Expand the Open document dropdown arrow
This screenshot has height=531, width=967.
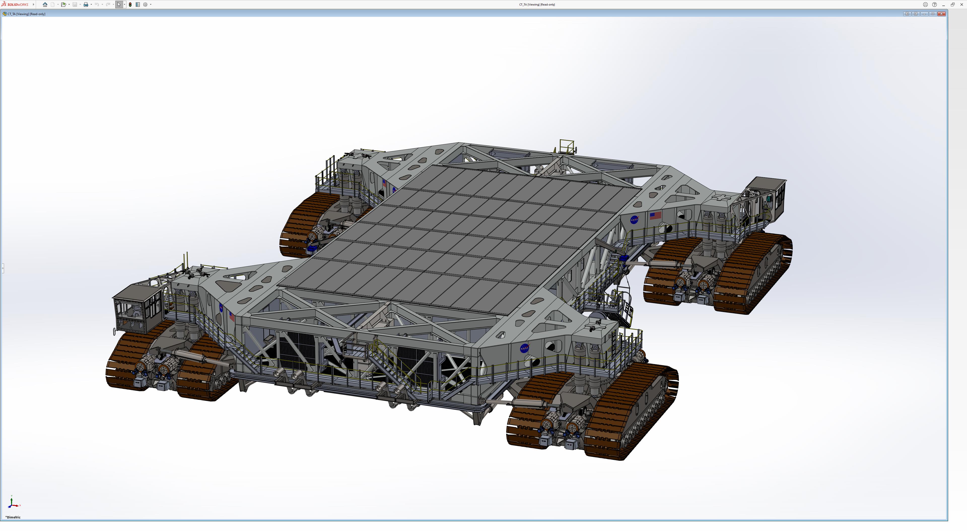coord(69,5)
